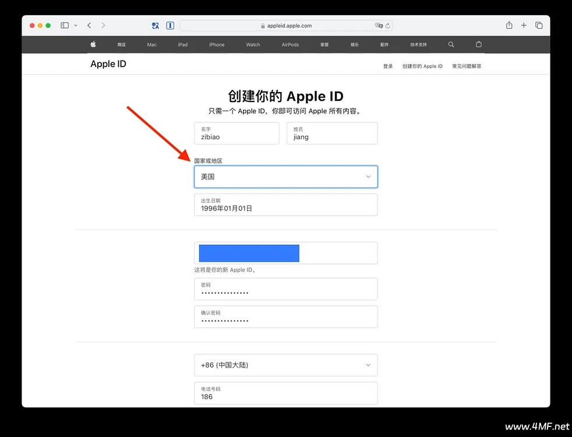Screen dimensions: 572x437
Task: Open the iPhone menu item
Action: 217,45
